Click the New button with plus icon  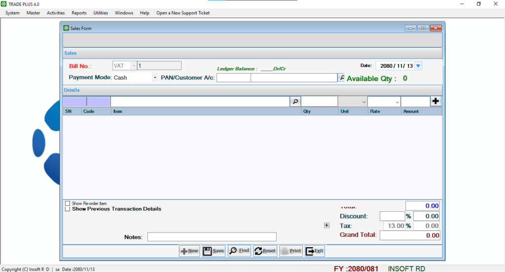(x=189, y=251)
